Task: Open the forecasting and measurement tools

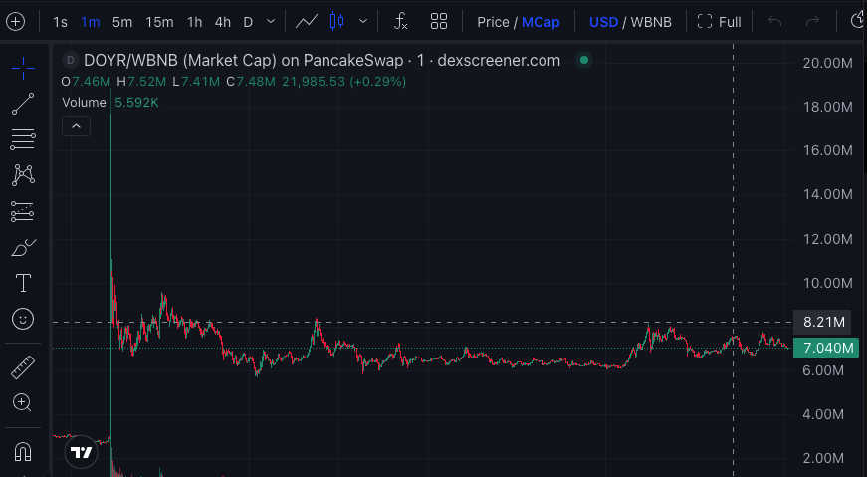Action: 23,211
